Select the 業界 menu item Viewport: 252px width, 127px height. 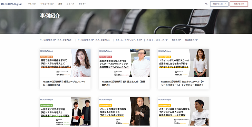[x=60, y=4]
